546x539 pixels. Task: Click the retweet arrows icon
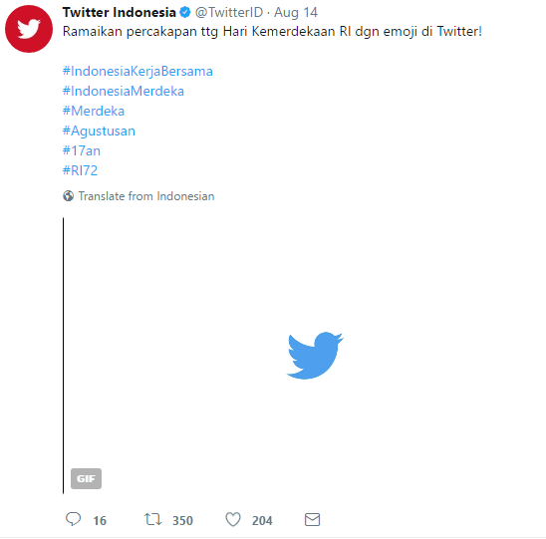[x=152, y=519]
